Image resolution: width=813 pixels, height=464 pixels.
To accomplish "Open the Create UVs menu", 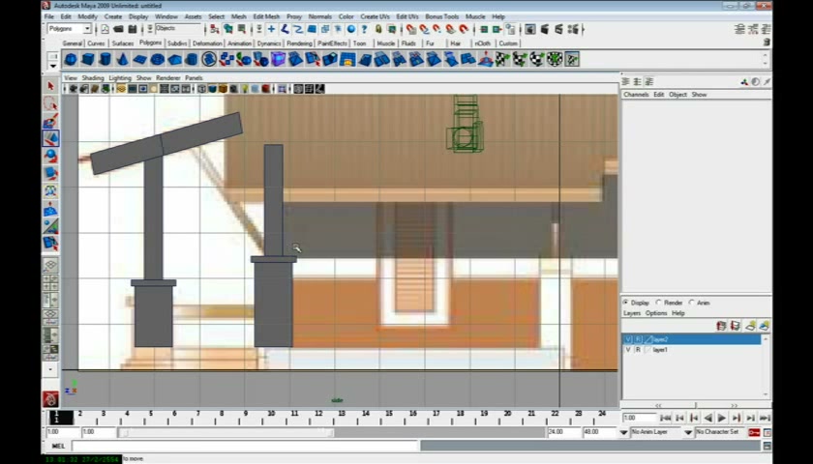I will 375,16.
